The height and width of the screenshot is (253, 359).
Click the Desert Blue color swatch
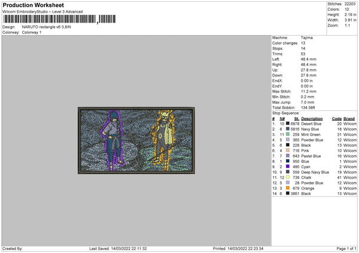288,124
